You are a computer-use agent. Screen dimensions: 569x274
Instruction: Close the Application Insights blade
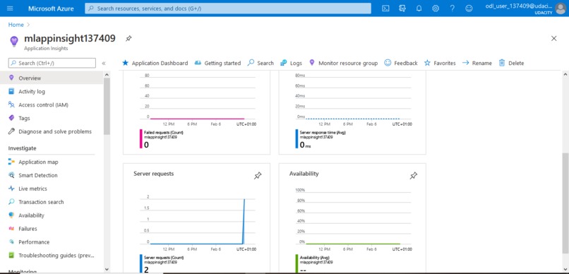pyautogui.click(x=553, y=38)
